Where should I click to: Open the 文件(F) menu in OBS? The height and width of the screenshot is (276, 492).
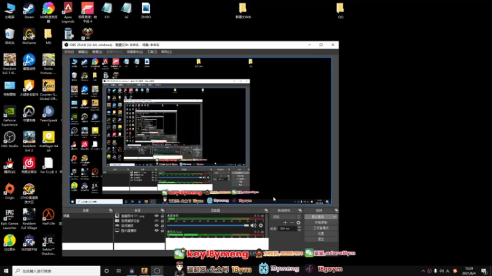click(x=69, y=52)
